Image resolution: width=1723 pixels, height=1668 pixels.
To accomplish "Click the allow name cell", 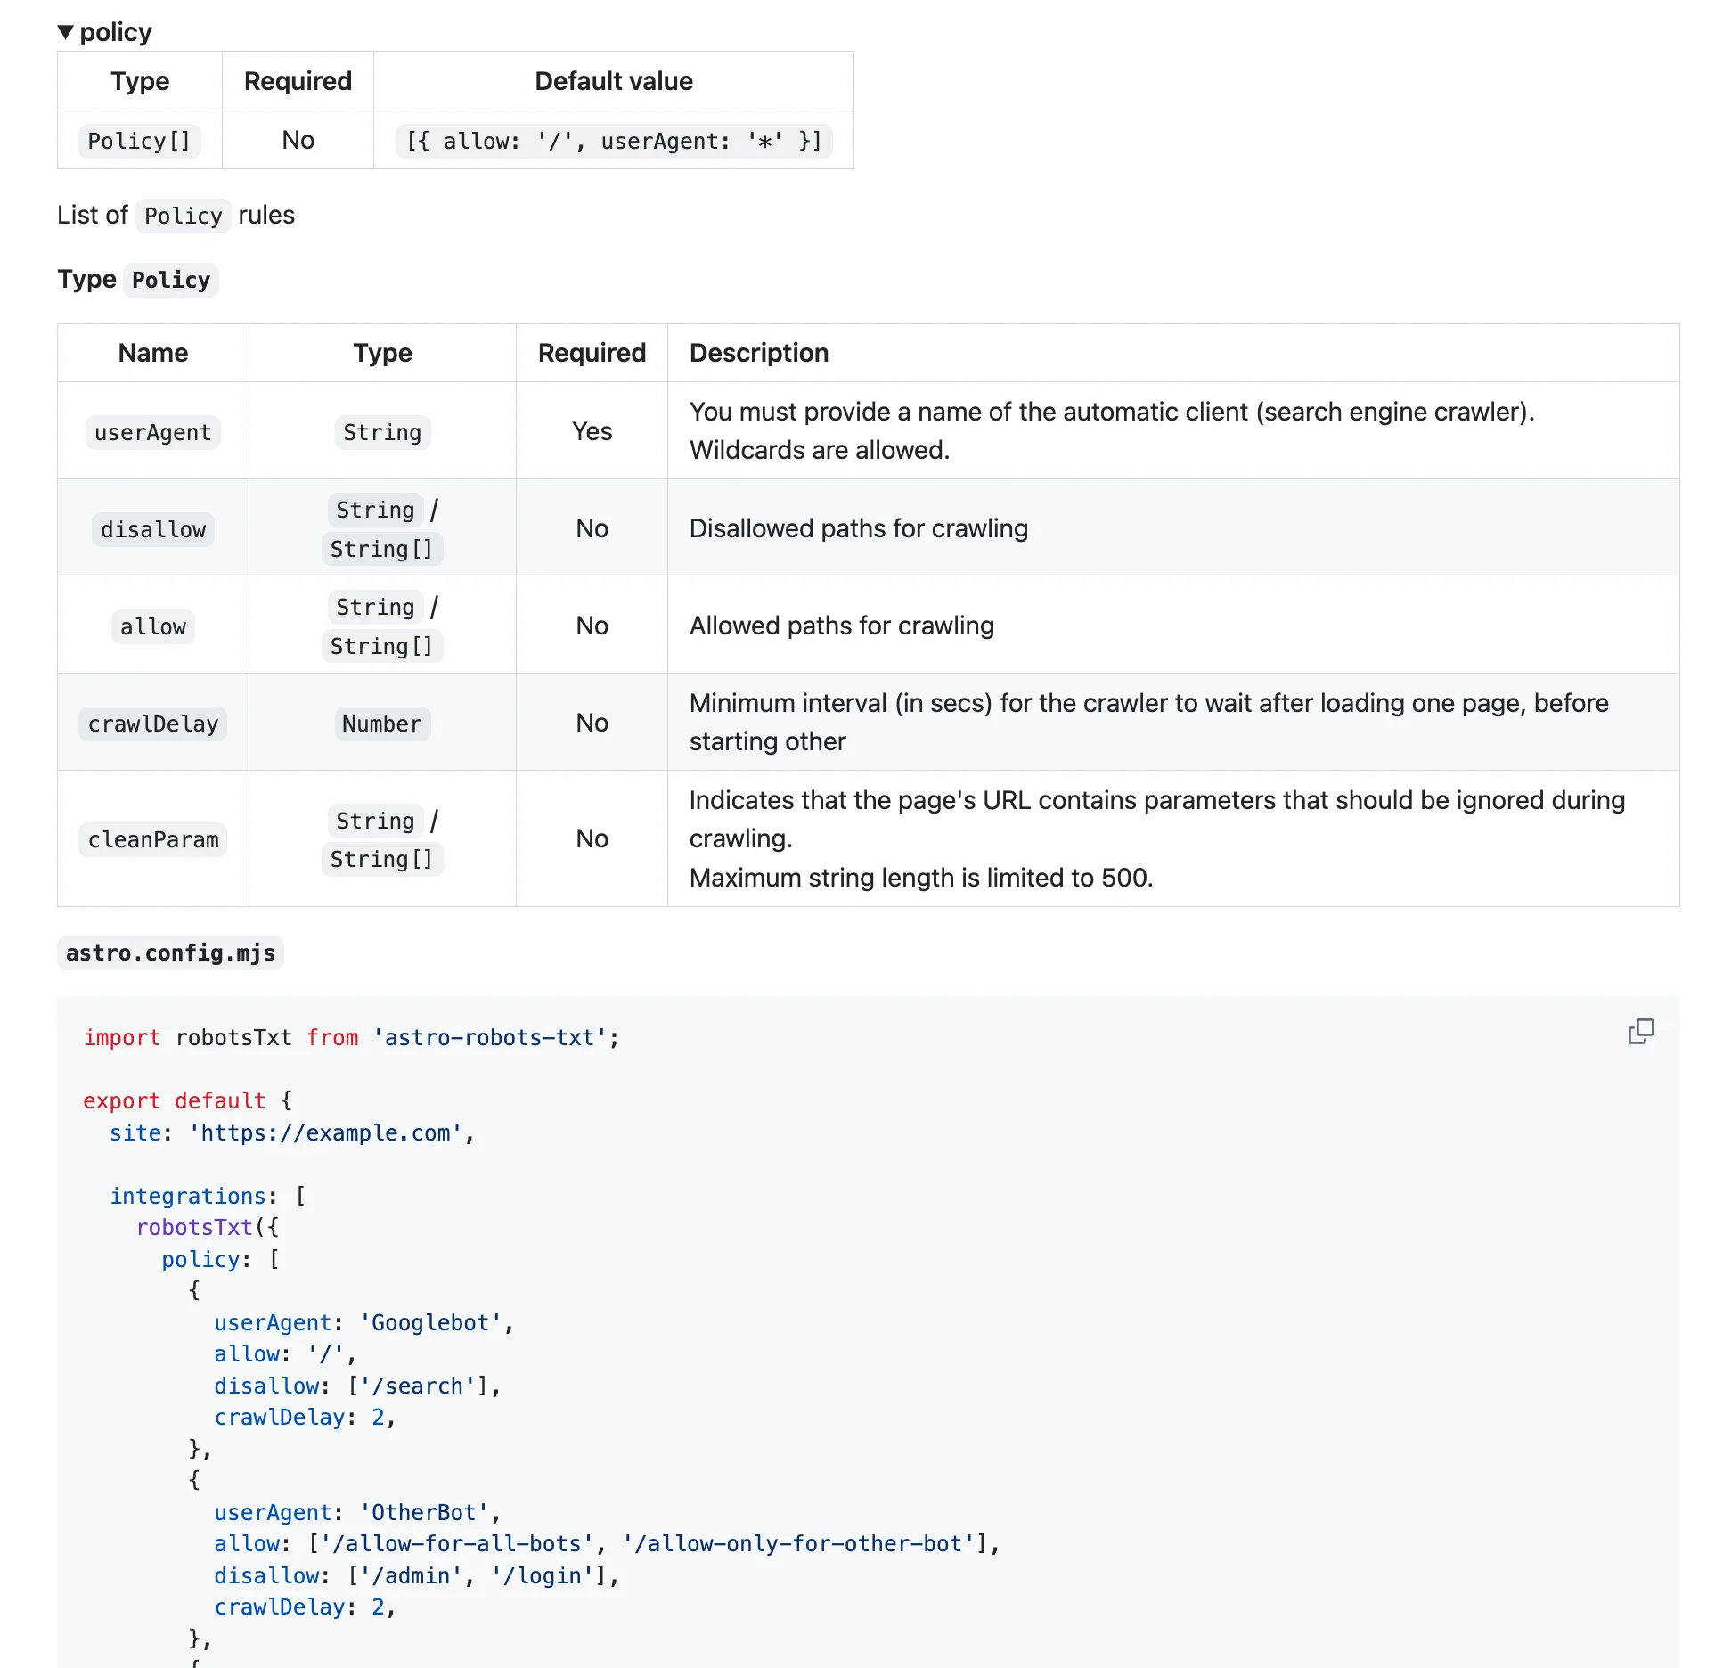I will [152, 626].
